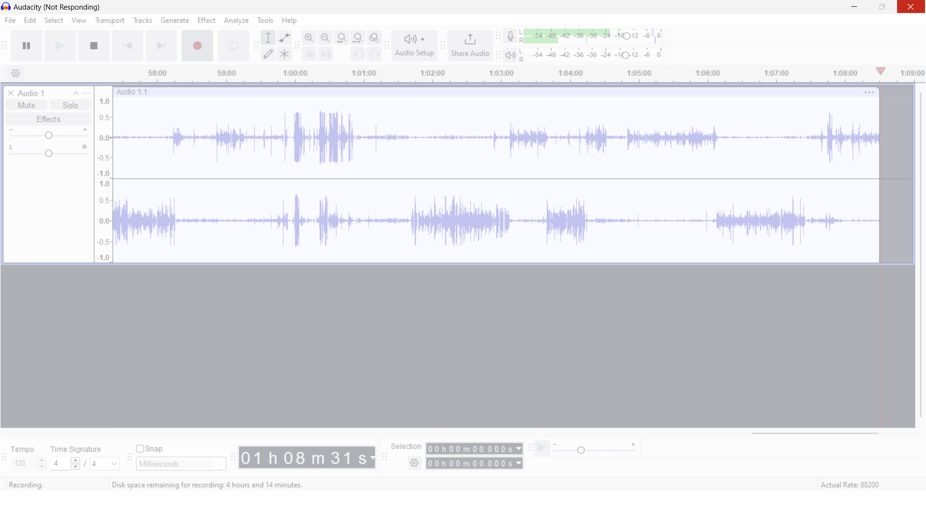The width and height of the screenshot is (926, 520).
Task: Click the Zoom In magnifier icon
Action: pyautogui.click(x=309, y=38)
